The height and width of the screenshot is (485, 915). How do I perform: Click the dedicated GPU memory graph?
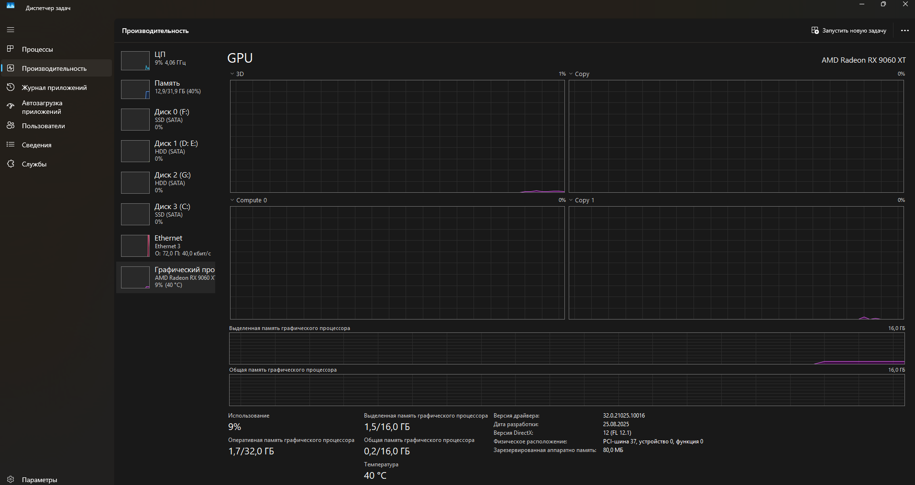[x=567, y=348]
